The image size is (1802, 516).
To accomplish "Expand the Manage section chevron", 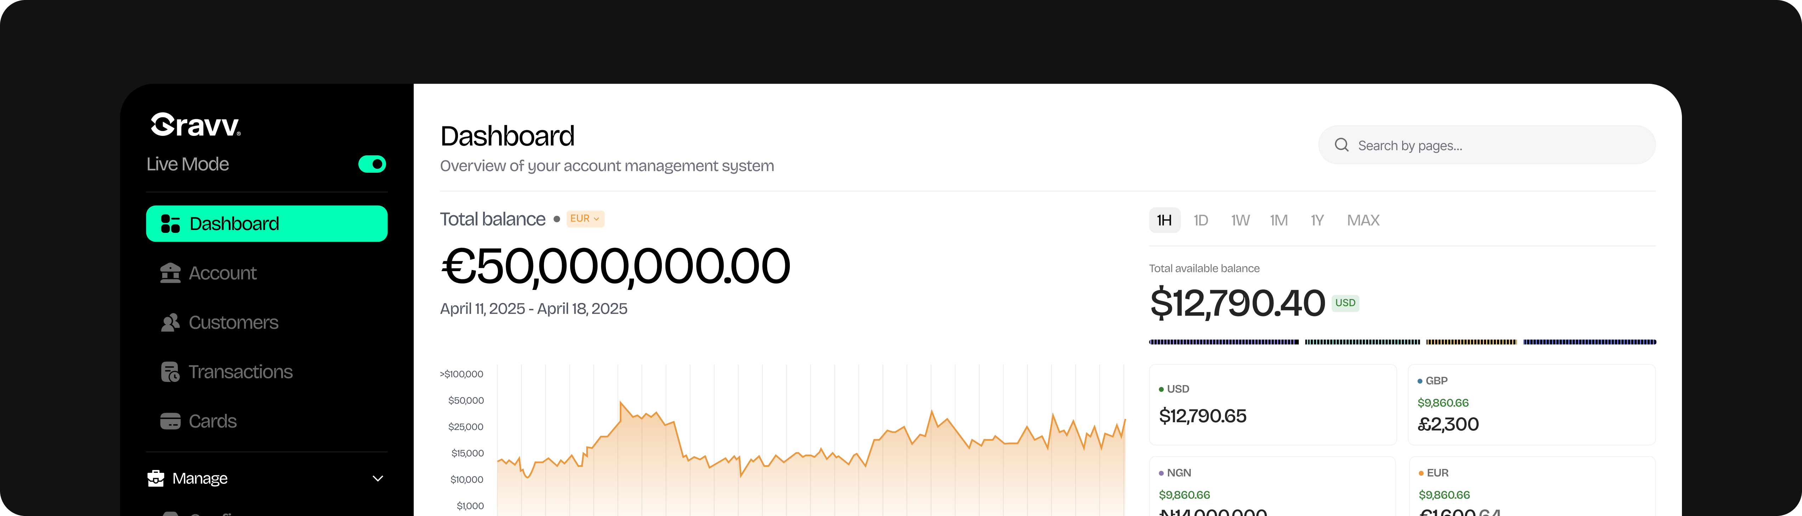I will (378, 478).
